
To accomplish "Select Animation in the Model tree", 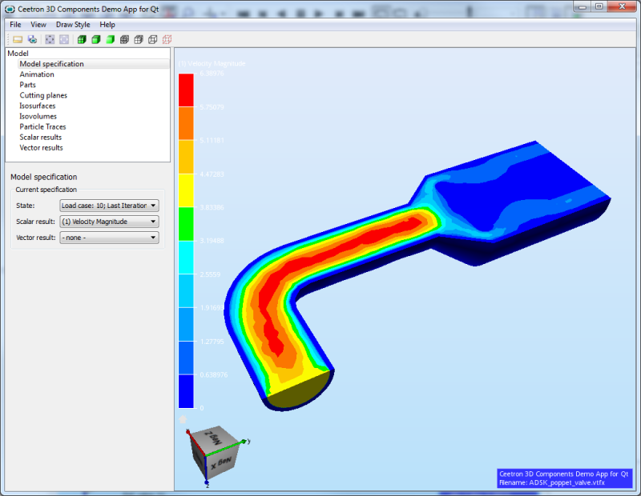I will pos(37,74).
